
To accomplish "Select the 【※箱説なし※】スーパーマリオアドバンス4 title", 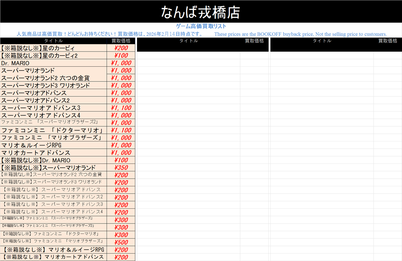I will pos(54,212).
